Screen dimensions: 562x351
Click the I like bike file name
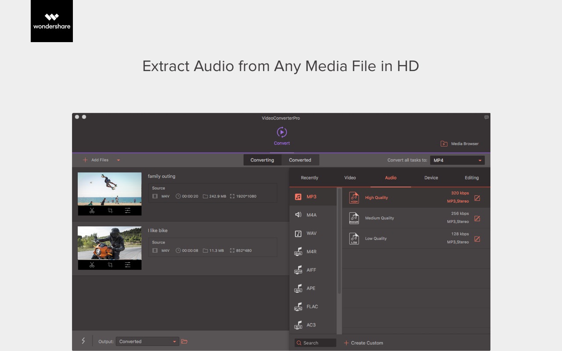click(158, 230)
